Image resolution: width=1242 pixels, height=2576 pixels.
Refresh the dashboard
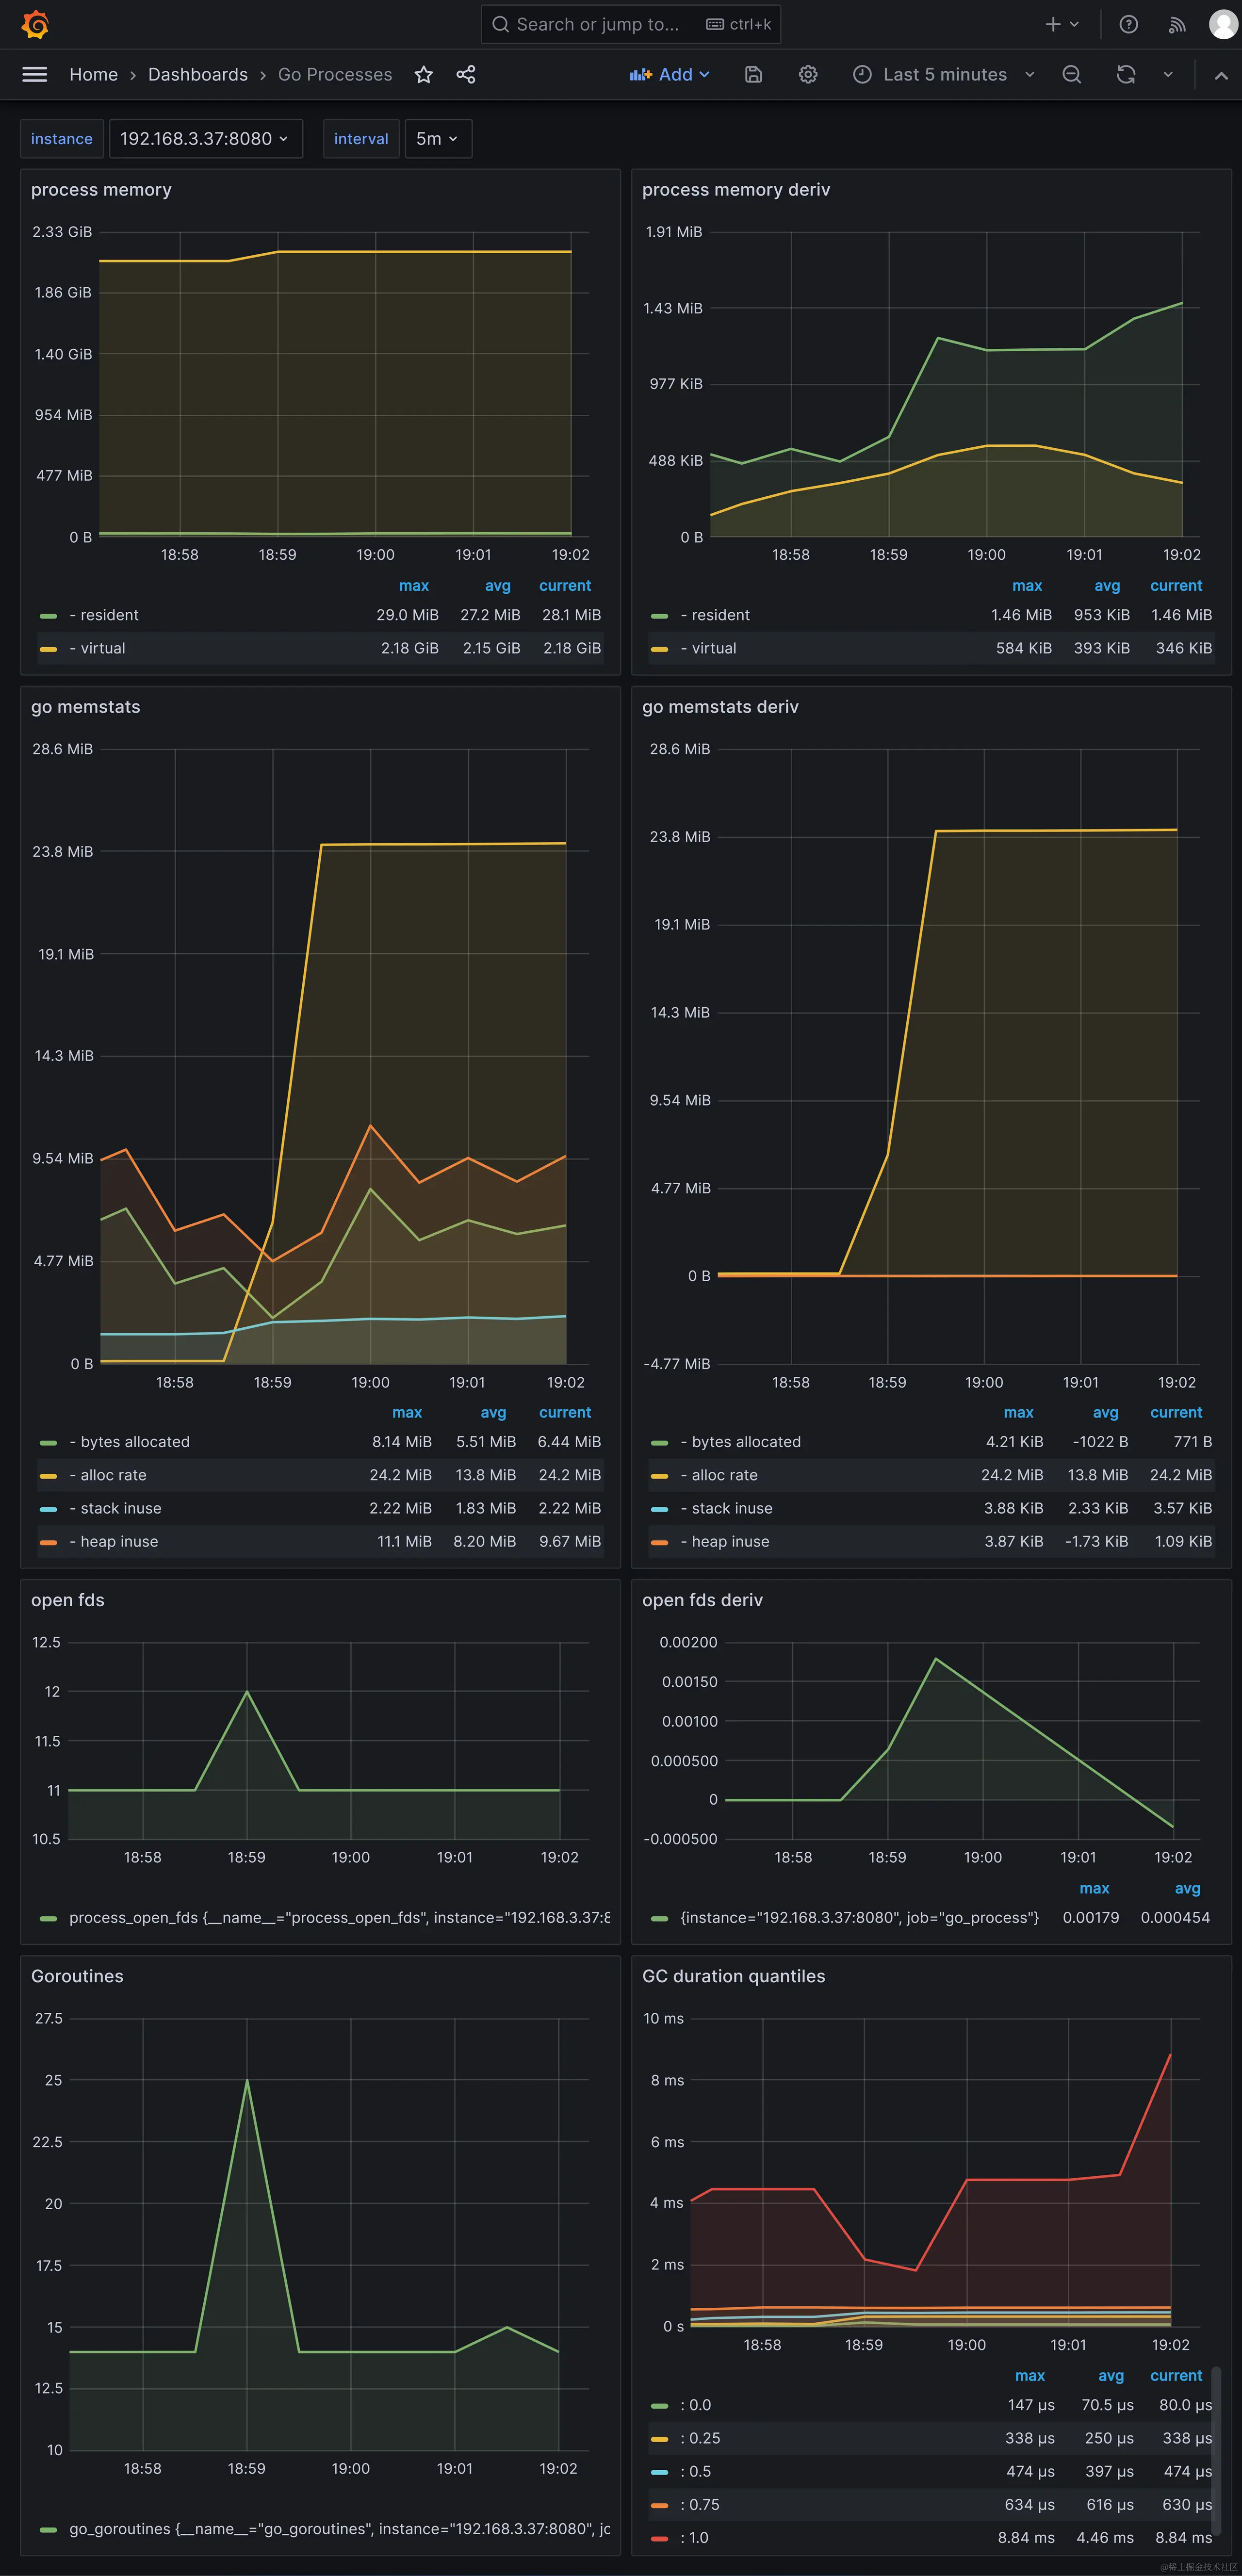pyautogui.click(x=1125, y=74)
